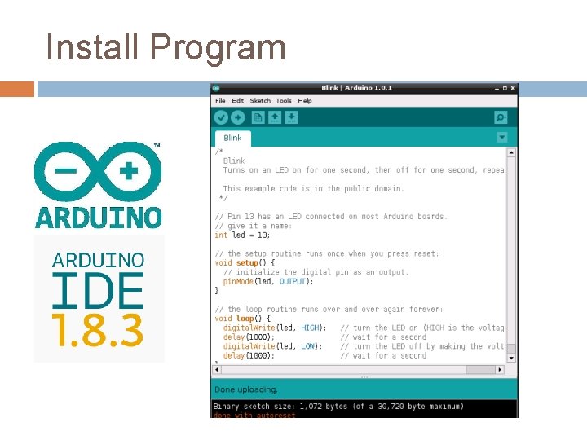Screen dimensions: 587x440
Task: Open a sketch with the Open arrow icon
Action: click(275, 117)
